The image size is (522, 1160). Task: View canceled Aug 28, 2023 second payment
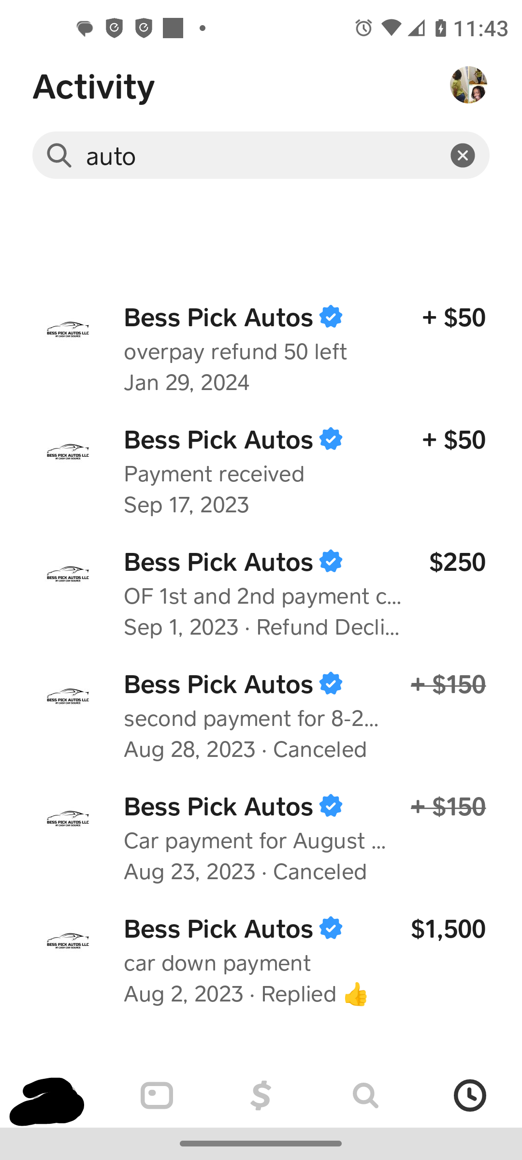(261, 716)
